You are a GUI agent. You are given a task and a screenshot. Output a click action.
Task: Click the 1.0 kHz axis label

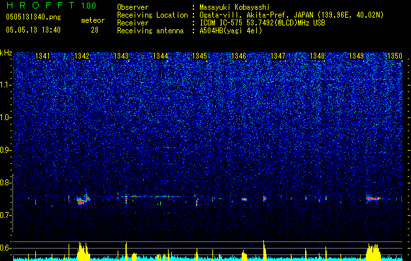(6, 117)
